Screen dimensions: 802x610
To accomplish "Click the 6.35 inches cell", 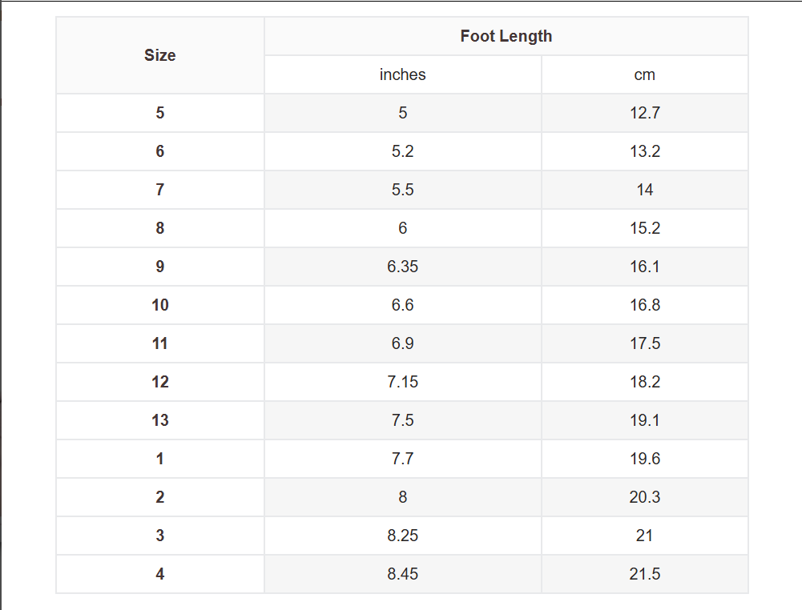I will [402, 267].
